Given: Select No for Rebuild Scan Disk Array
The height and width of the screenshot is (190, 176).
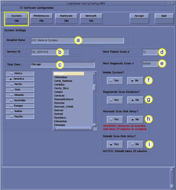Looking at the screenshot, I should (135, 144).
